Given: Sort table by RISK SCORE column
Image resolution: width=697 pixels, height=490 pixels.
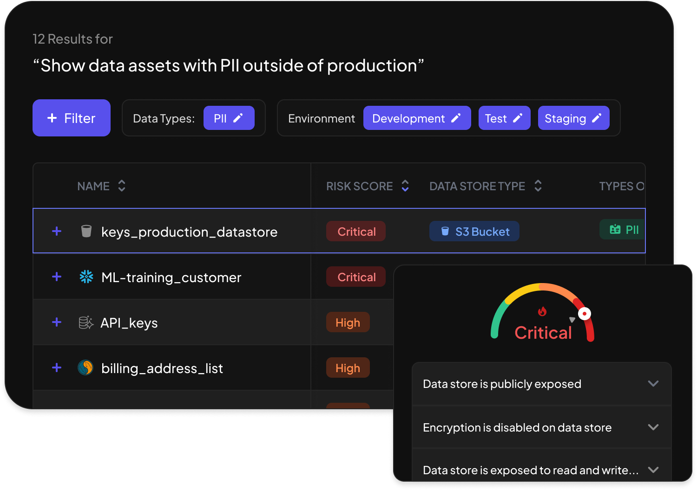Looking at the screenshot, I should pyautogui.click(x=405, y=186).
